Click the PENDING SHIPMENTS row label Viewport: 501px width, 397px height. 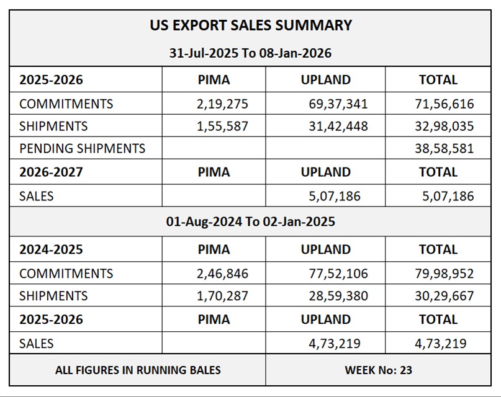(82, 149)
